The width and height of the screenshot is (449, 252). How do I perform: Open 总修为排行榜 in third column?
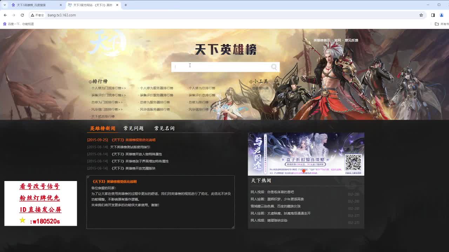pos(199,102)
